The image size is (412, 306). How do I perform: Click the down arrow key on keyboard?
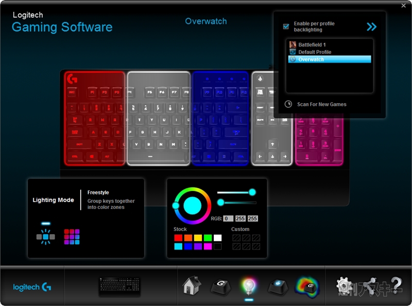click(272, 157)
